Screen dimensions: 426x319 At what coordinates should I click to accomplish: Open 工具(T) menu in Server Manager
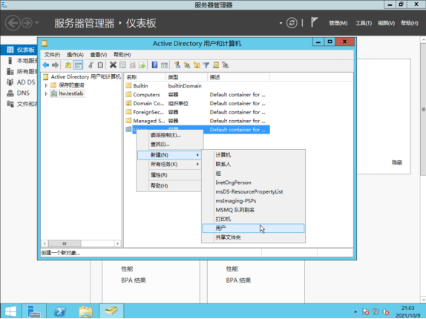[364, 23]
